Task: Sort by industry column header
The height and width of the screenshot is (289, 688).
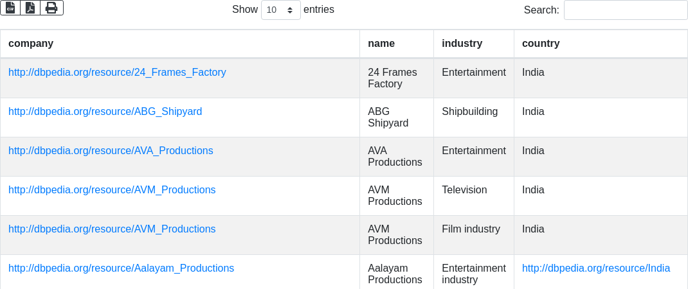Action: [x=462, y=44]
